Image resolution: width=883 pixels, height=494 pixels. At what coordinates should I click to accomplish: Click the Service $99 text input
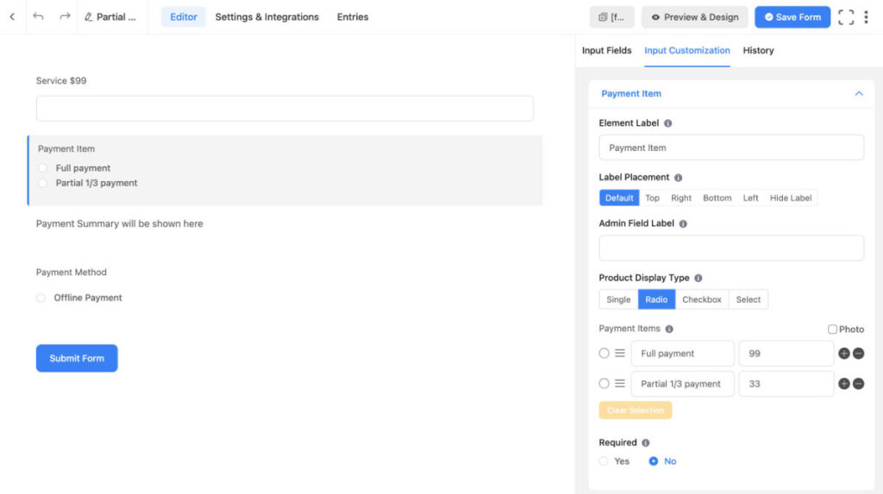(x=285, y=108)
